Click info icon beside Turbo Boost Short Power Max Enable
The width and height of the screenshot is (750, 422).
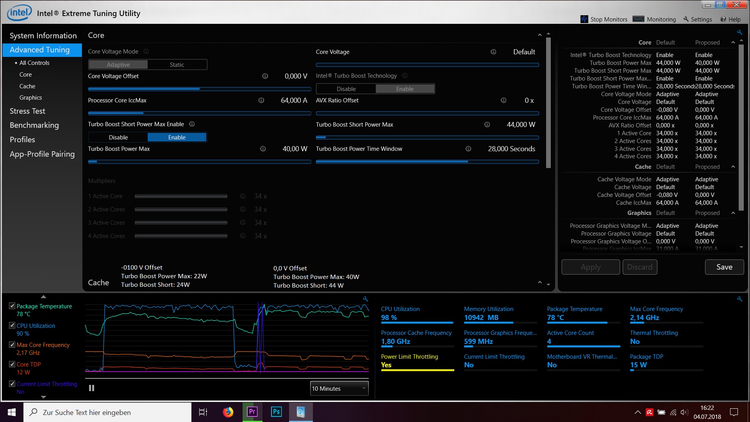point(192,124)
